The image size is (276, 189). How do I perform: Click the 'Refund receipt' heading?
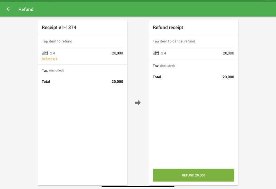pos(168,27)
